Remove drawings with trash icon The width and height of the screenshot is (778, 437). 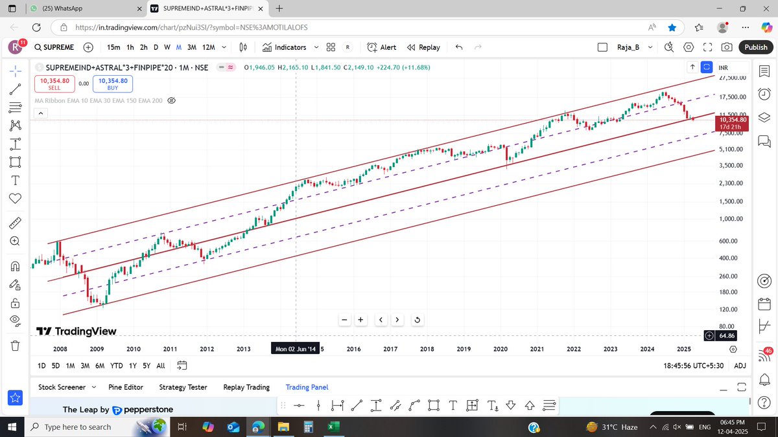(16, 345)
